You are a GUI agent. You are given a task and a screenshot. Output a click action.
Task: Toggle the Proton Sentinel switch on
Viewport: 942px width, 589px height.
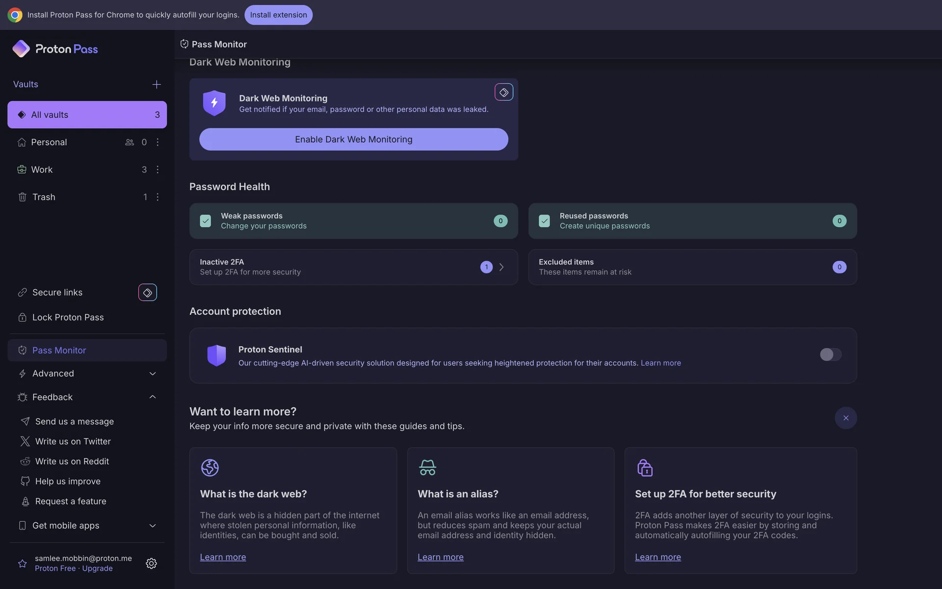830,354
